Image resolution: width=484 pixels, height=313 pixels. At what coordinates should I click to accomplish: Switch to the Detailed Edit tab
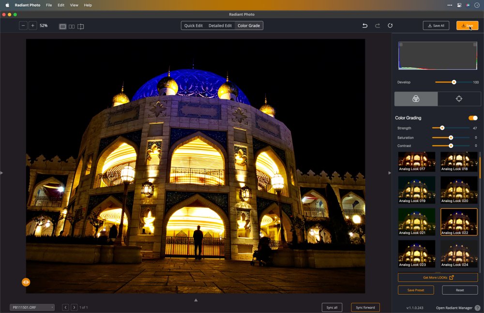coord(220,26)
